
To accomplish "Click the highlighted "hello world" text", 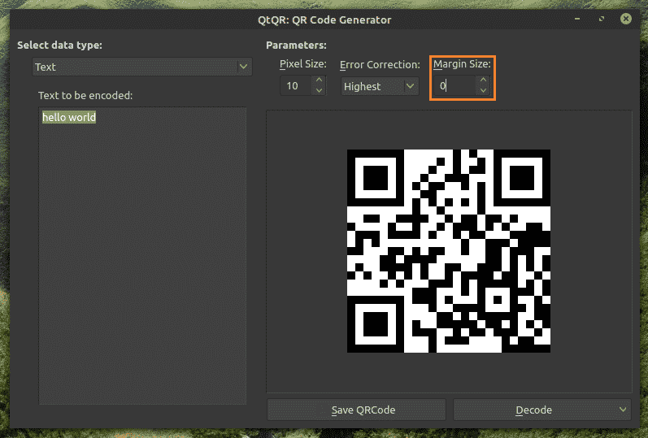I will (x=69, y=118).
